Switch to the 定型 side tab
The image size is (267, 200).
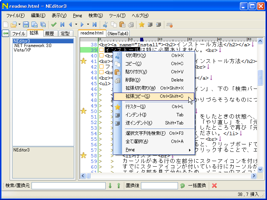click(x=66, y=33)
